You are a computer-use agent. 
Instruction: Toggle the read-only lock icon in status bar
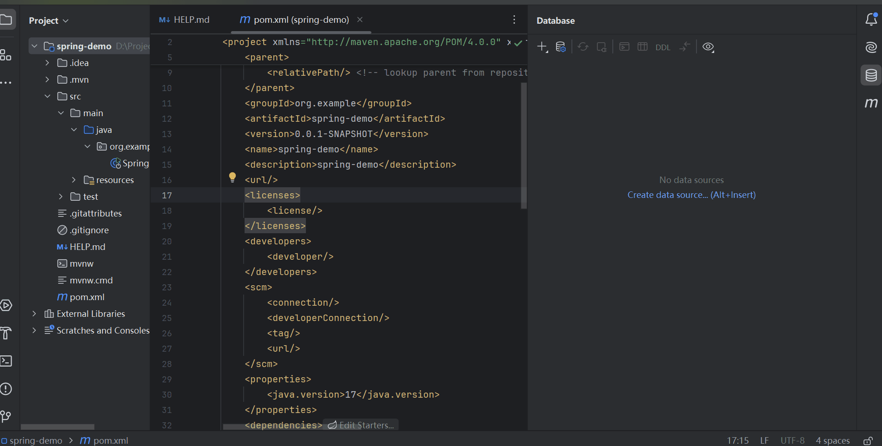[868, 441]
